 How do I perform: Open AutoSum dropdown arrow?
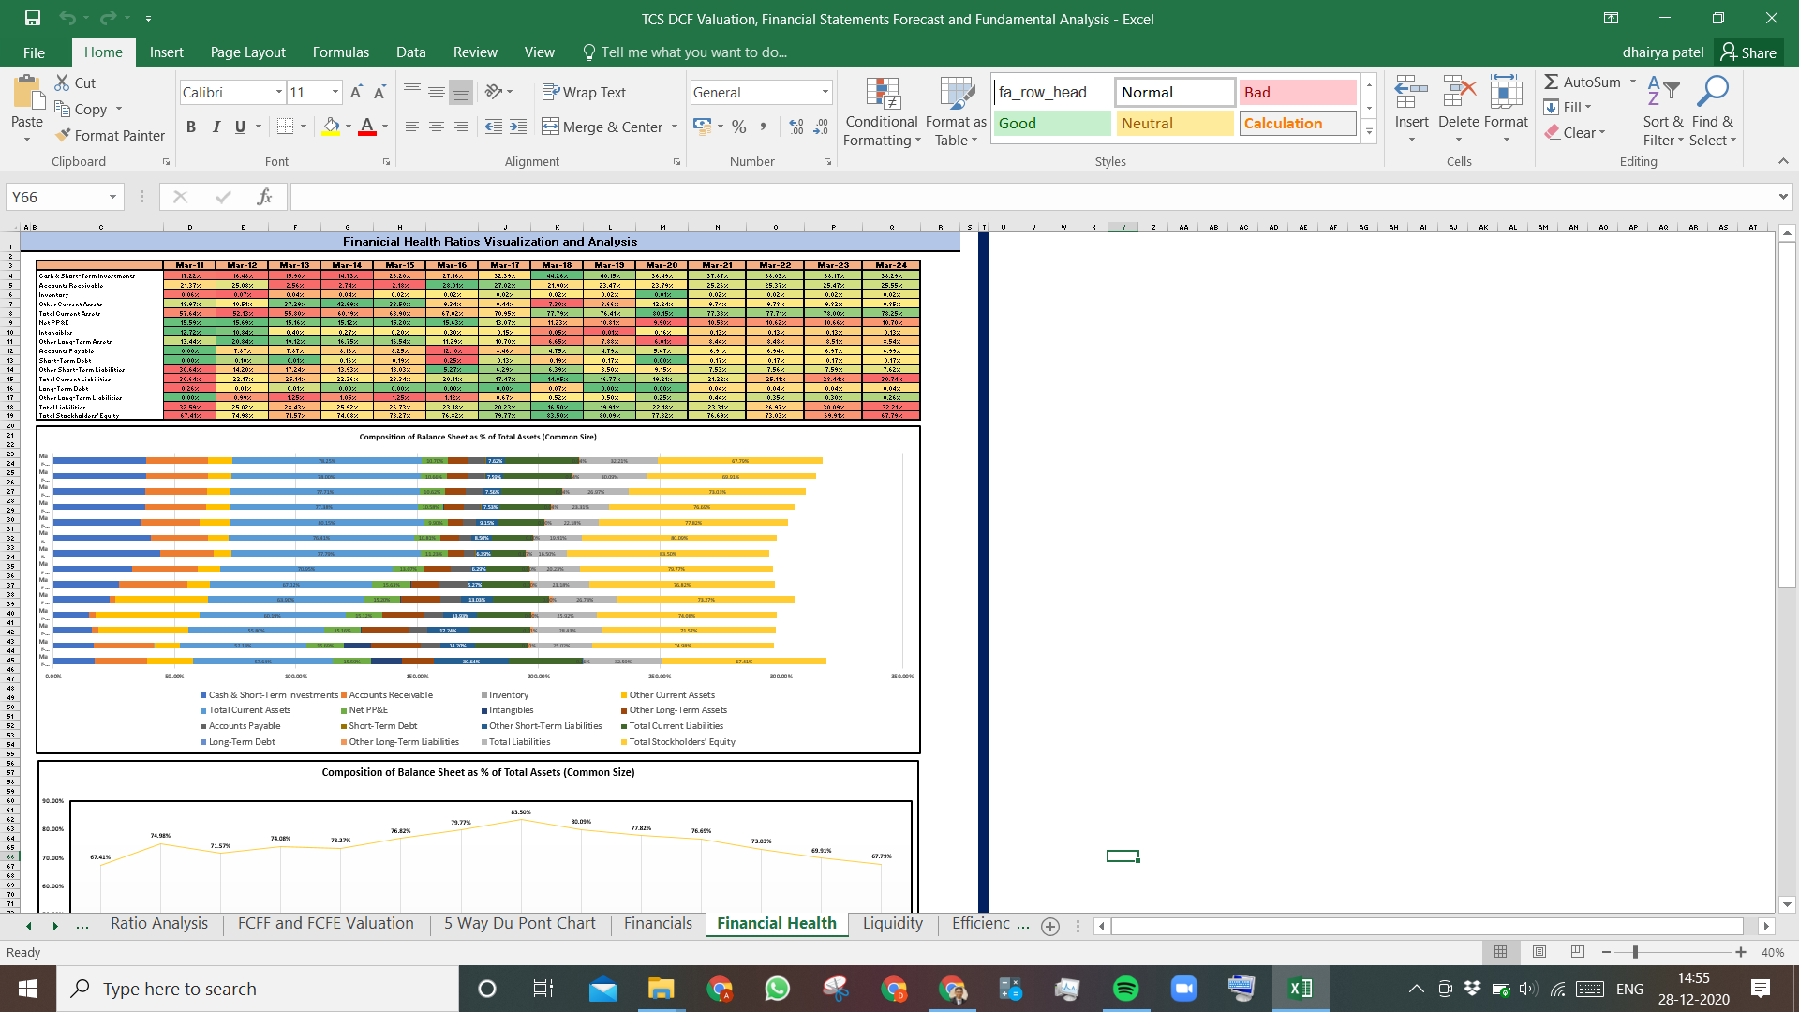click(1633, 82)
